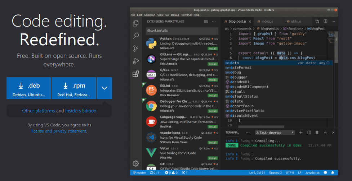Select 'decodeURIComponent' suggestion

(x=278, y=87)
